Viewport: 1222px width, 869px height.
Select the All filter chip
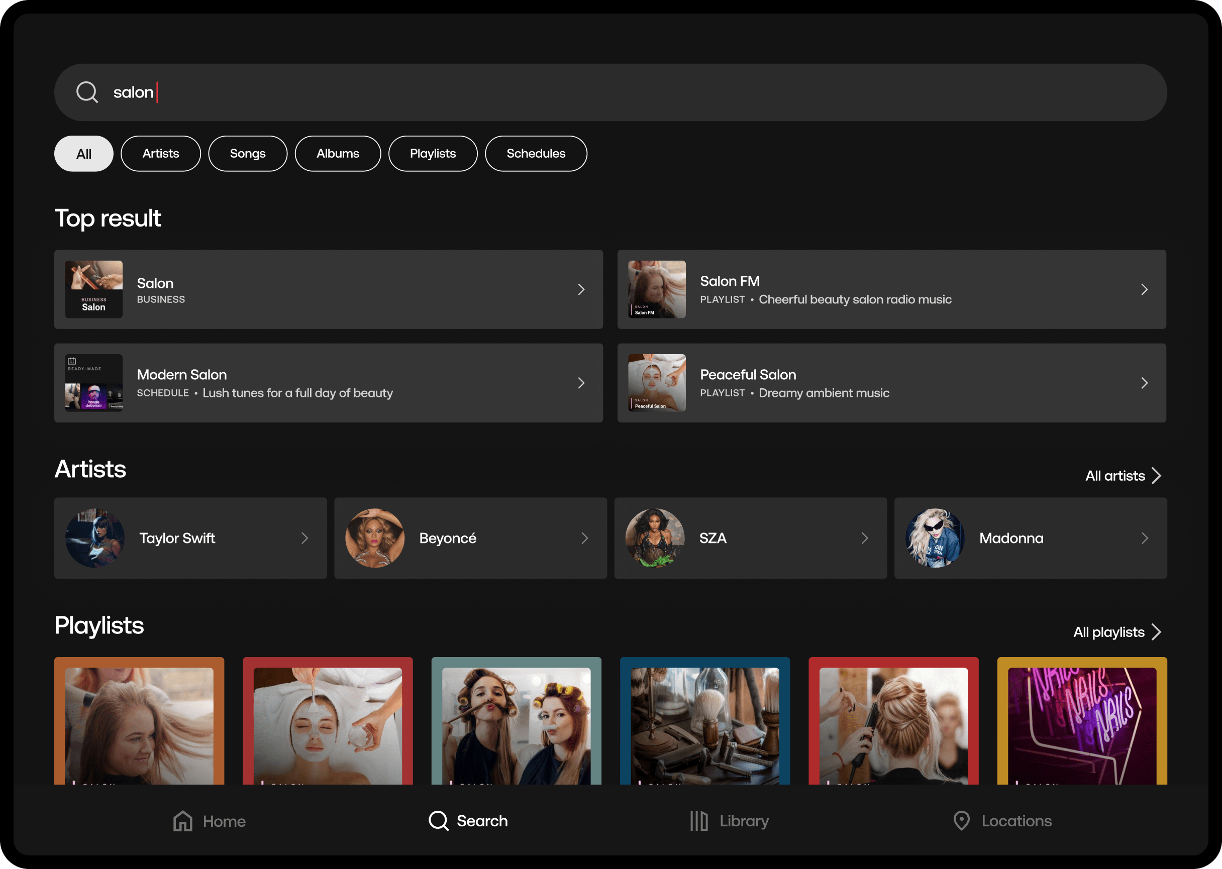coord(83,154)
